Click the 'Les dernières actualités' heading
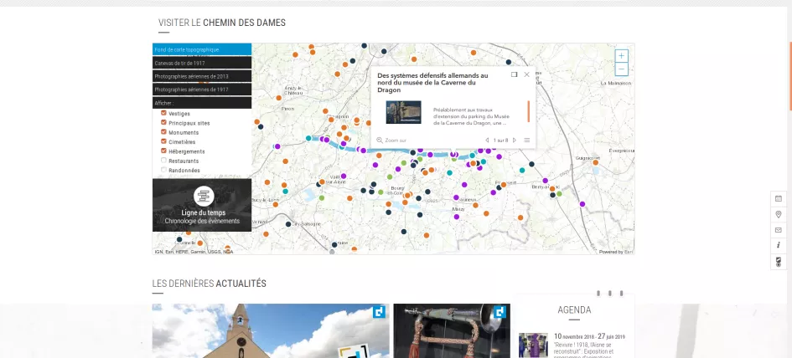Screen dimensions: 792x358 point(210,284)
